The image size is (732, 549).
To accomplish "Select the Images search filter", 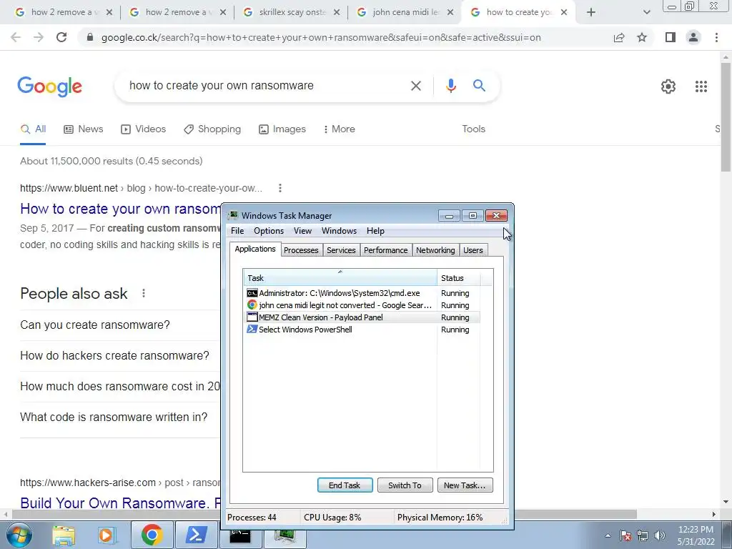I will [x=282, y=129].
